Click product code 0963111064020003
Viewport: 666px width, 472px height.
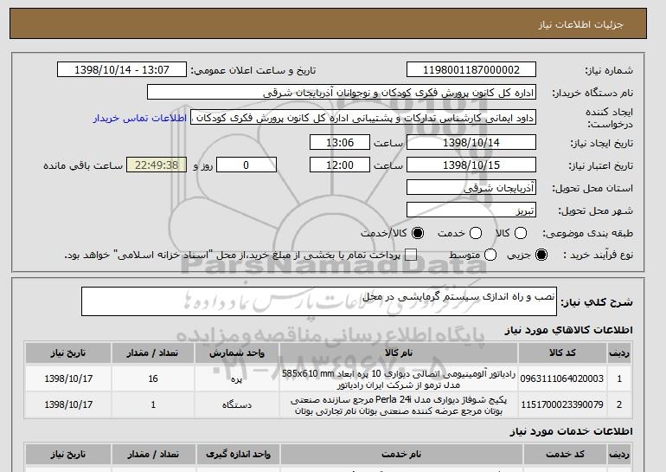[x=562, y=378]
